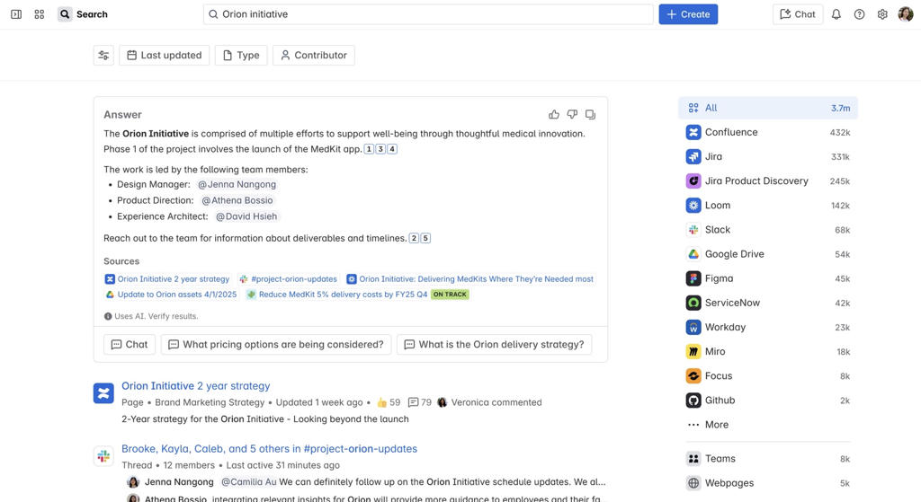Give the answer a thumbs down

point(572,115)
